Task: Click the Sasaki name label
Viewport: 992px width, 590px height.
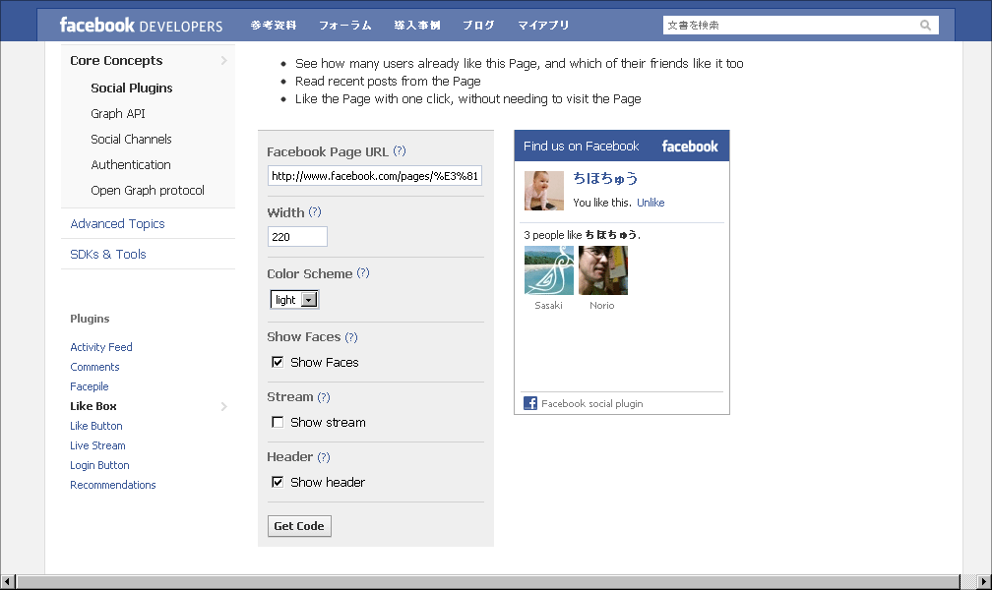Action: click(548, 306)
